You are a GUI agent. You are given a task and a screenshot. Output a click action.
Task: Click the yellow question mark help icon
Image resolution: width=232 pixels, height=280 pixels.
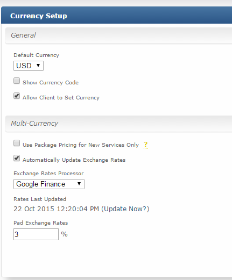(x=145, y=145)
